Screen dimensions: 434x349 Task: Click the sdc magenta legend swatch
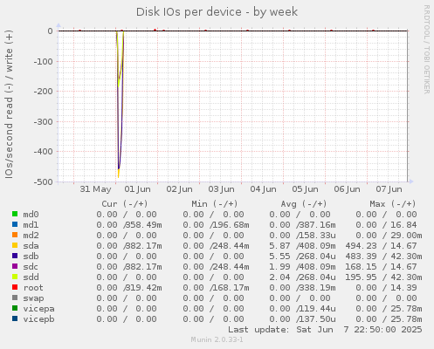[x=15, y=266]
